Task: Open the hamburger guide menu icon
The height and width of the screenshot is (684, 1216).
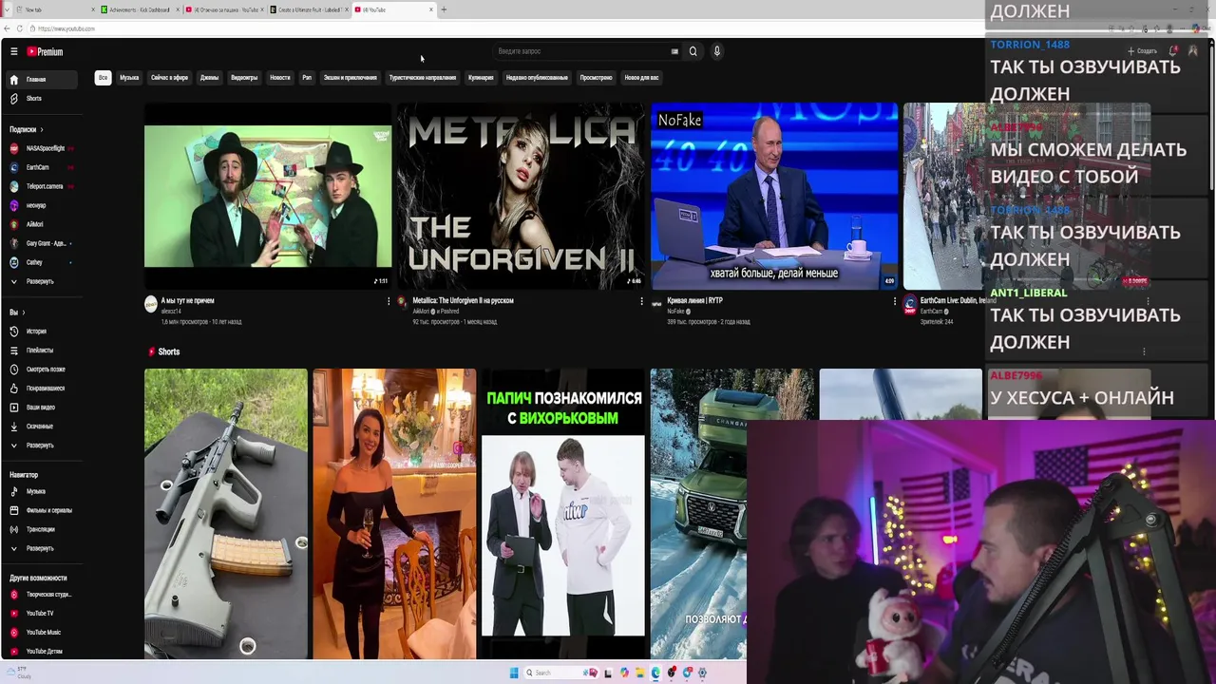Action: coord(13,51)
